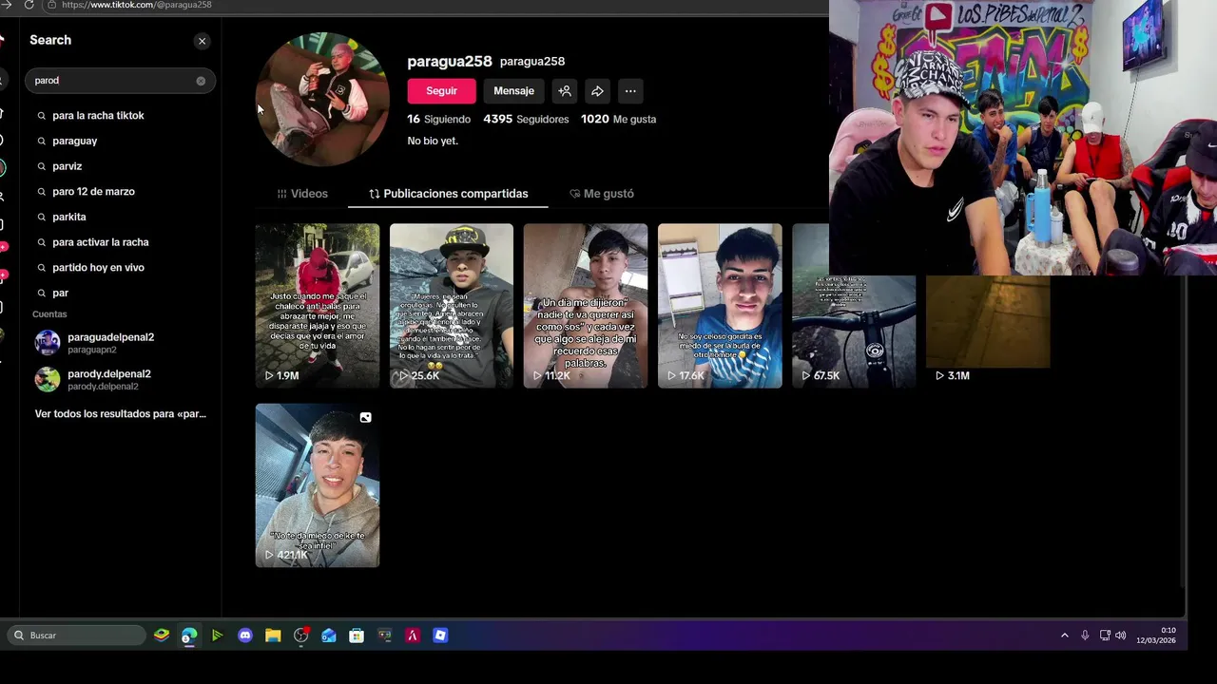Click the browser reload icon
The image size is (1217, 684).
coord(29,5)
